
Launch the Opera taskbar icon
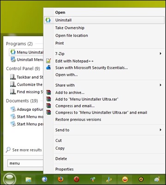[77, 179]
